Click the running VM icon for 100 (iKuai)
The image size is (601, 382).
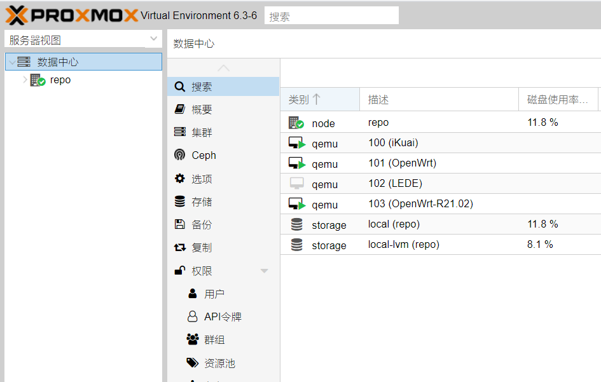pyautogui.click(x=296, y=143)
